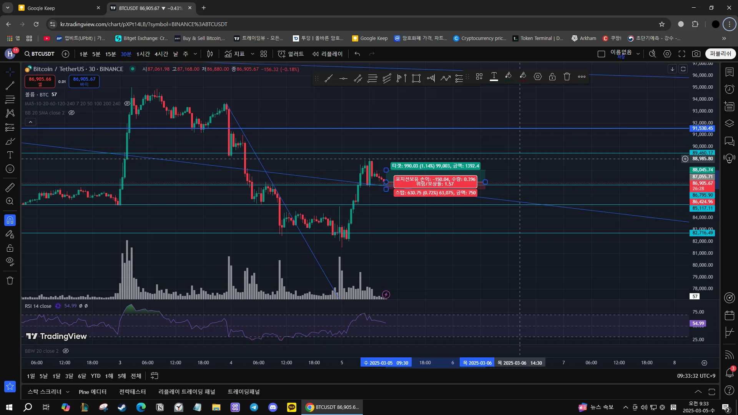738x415 pixels.
Task: Open the fullscreen mode icon
Action: coord(682,54)
